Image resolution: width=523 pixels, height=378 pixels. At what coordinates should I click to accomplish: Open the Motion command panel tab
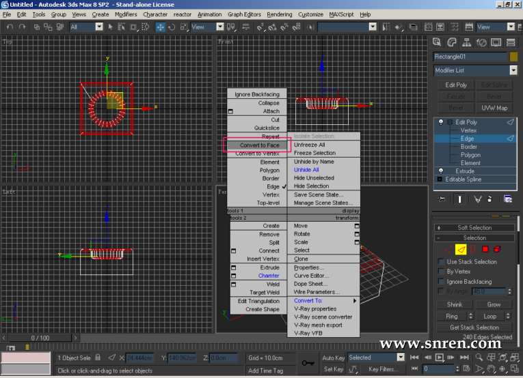[x=481, y=42]
